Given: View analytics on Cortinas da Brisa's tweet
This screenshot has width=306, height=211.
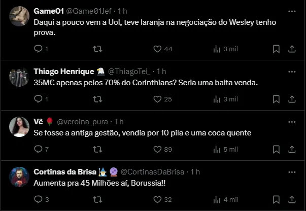Looking at the screenshot, I should point(217,199).
